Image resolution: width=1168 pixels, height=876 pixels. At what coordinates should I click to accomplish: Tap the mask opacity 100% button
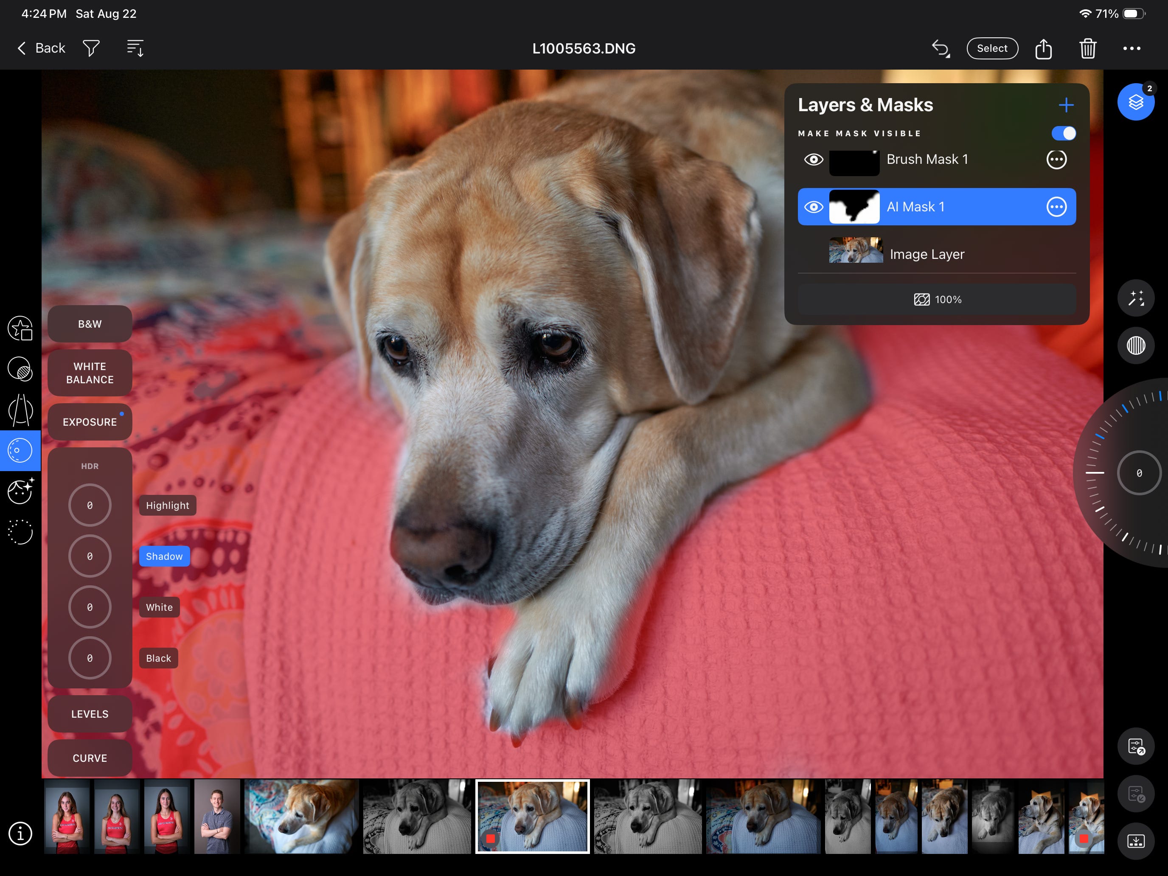tap(937, 299)
